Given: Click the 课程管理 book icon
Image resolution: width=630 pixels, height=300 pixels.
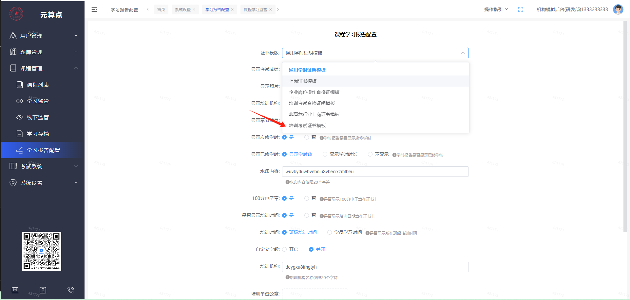Looking at the screenshot, I should [13, 68].
